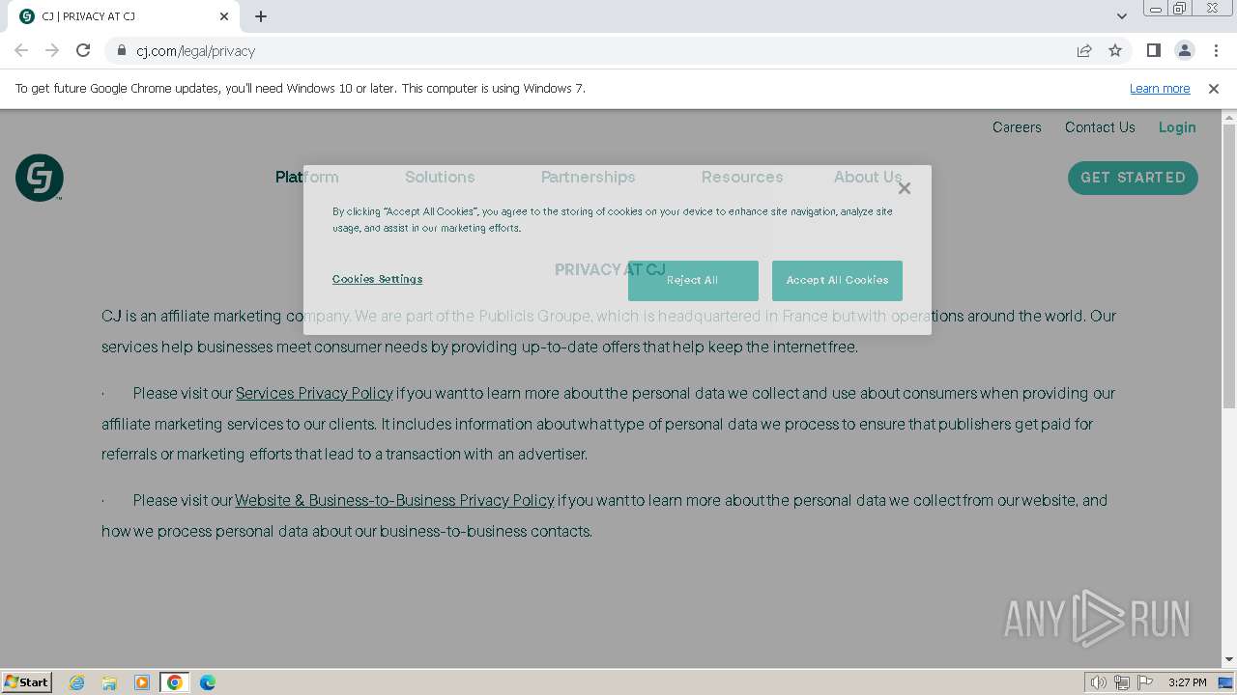Open Chrome three-dot menu
This screenshot has width=1237, height=695.
click(x=1216, y=50)
